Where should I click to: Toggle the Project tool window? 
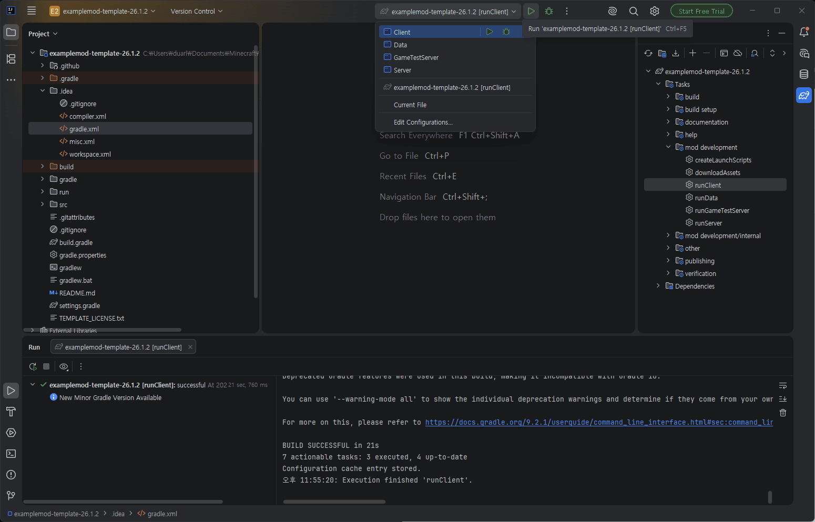tap(11, 33)
